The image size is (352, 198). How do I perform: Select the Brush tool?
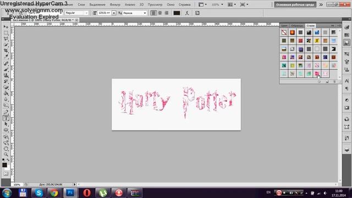(x=6, y=69)
